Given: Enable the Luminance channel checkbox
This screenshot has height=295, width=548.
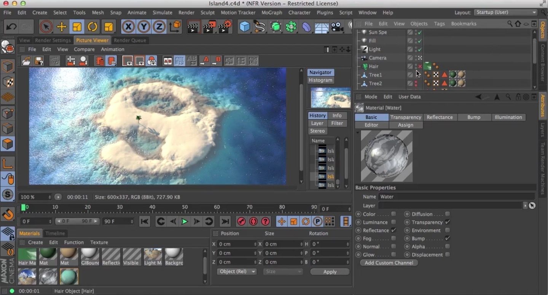Looking at the screenshot, I should [x=393, y=222].
